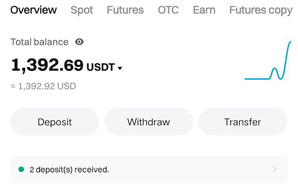298x187 pixels.
Task: Select the Earn tab
Action: tap(204, 10)
